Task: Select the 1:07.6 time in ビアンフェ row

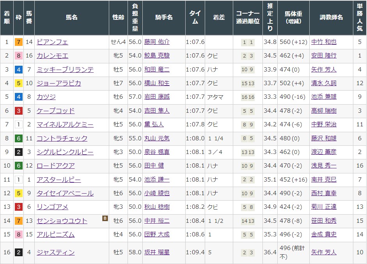Action: tap(195, 42)
